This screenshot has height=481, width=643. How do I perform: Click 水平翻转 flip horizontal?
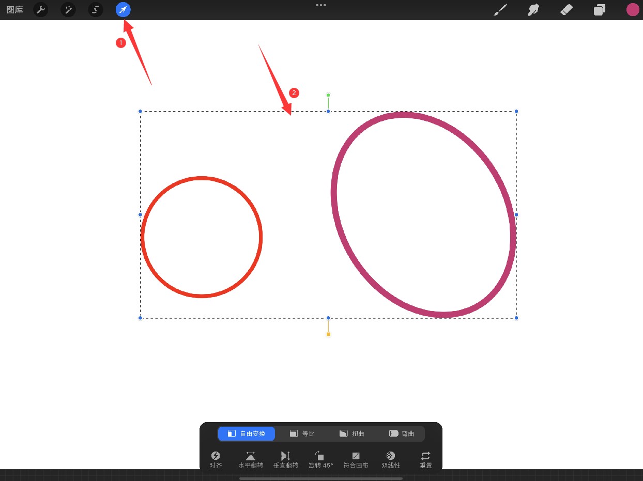[251, 459]
